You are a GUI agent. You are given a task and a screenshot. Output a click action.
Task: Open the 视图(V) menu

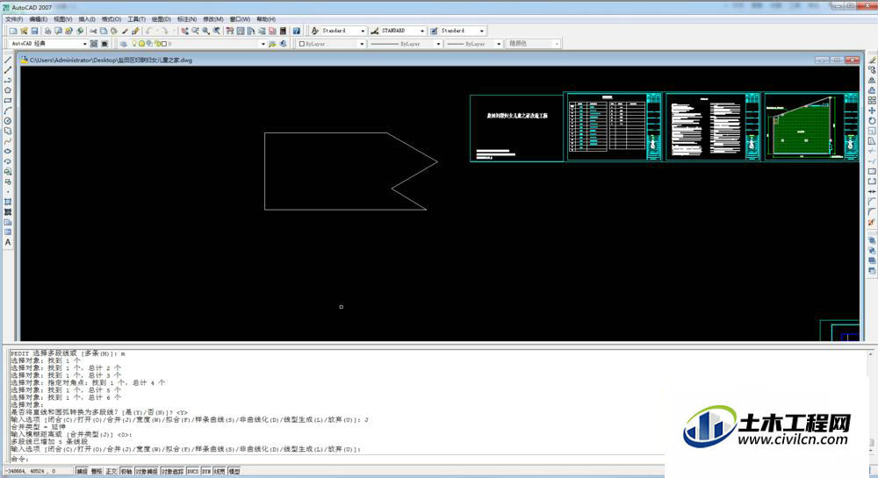point(62,19)
